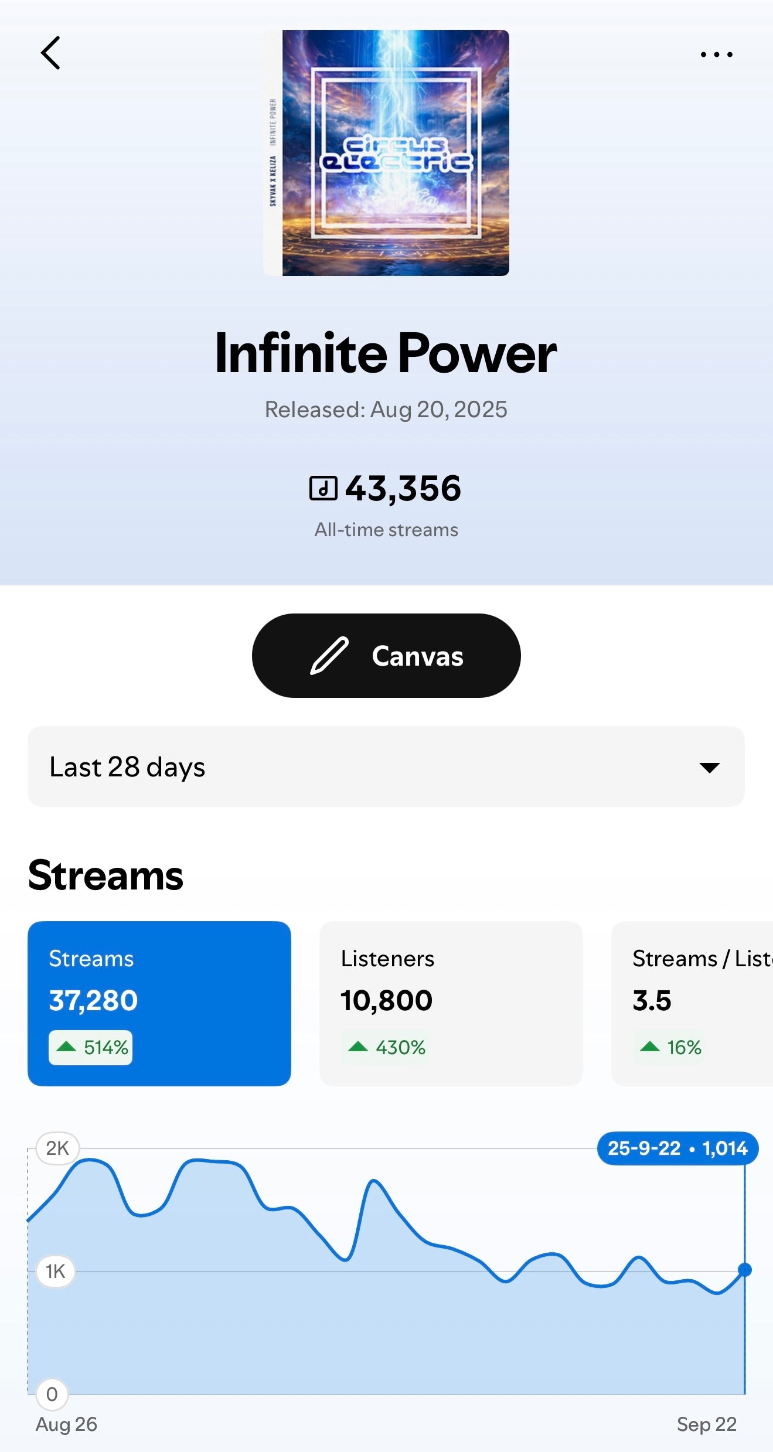Tap the 1K axis label bubble
Viewport: 773px width, 1452px height.
coord(56,1271)
